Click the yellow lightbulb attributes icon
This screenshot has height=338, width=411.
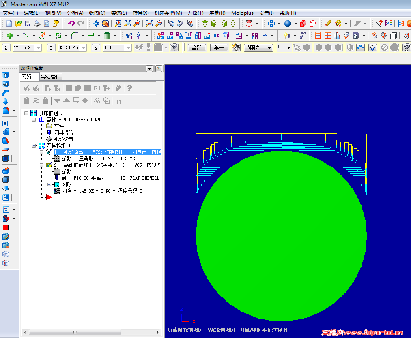(x=287, y=36)
